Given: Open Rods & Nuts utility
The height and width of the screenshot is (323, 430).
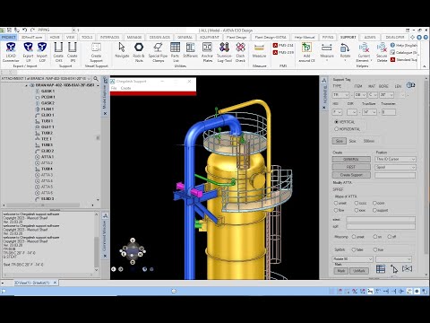Looking at the screenshot, I should coord(139,52).
